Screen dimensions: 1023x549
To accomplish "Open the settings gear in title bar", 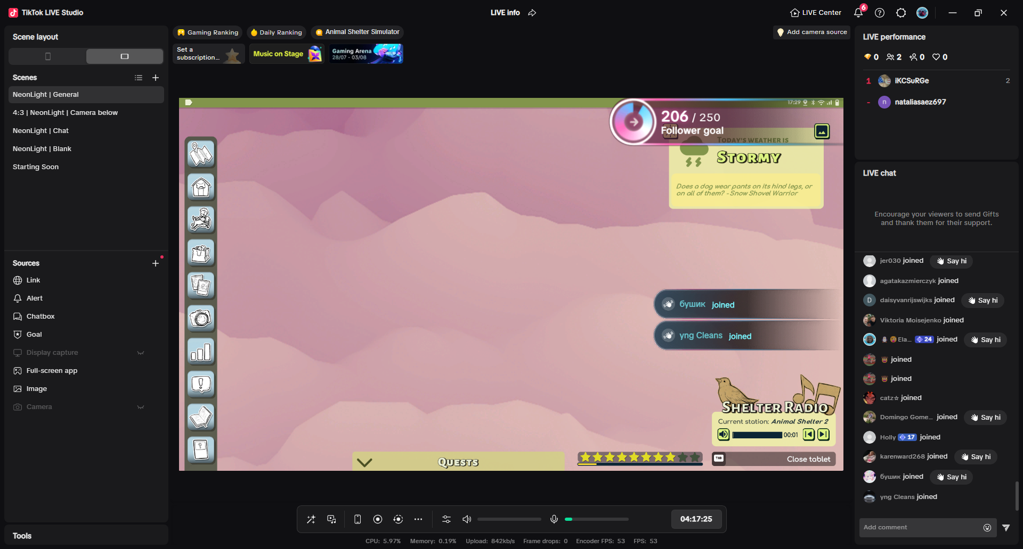I will click(x=901, y=13).
